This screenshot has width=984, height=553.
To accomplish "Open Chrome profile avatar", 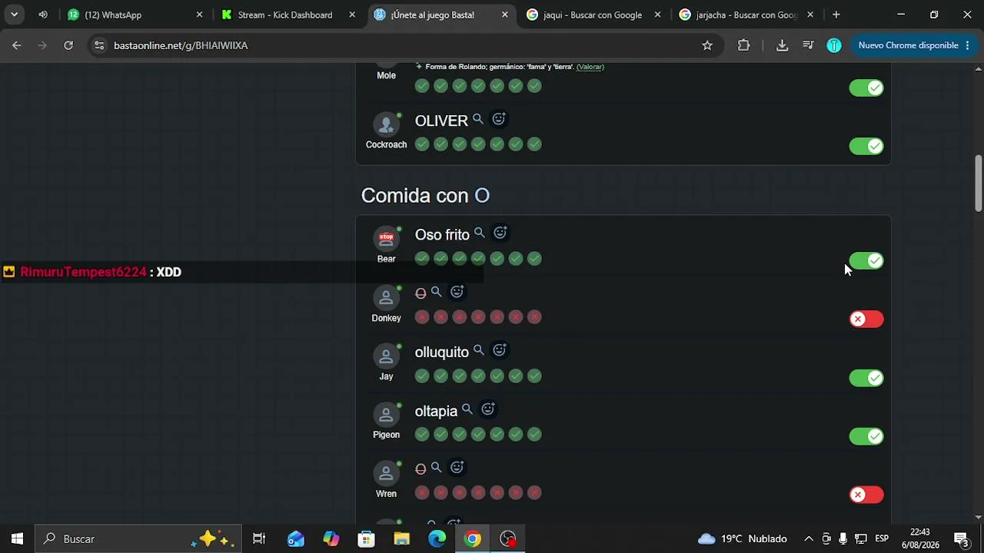I will 834,45.
